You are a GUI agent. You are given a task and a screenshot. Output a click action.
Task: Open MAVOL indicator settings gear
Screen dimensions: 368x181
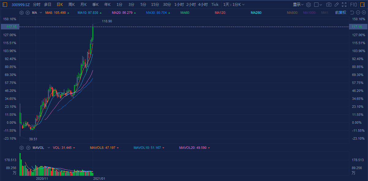[x=21, y=148]
